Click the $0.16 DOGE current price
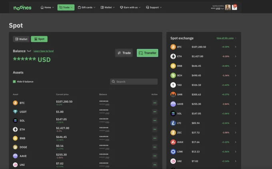The width and height of the screenshot is (272, 169). point(60,146)
